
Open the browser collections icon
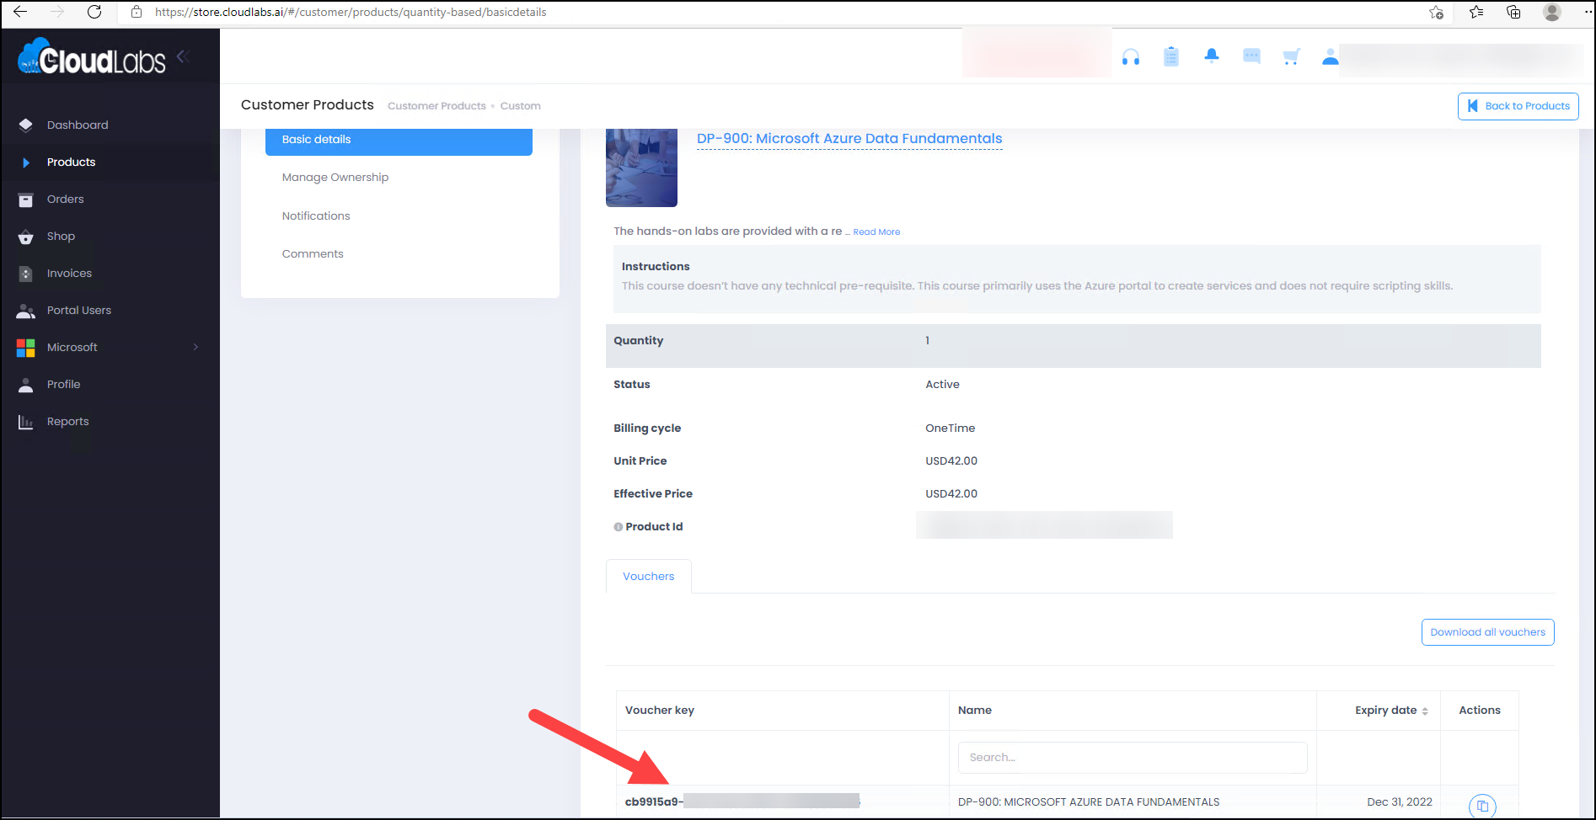pyautogui.click(x=1514, y=12)
